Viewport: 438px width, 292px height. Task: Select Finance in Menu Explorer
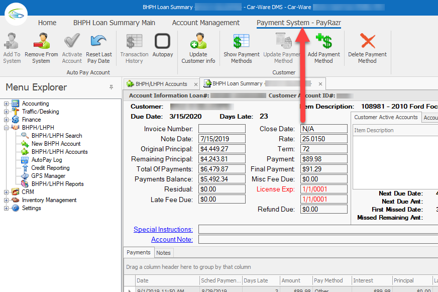coord(32,120)
